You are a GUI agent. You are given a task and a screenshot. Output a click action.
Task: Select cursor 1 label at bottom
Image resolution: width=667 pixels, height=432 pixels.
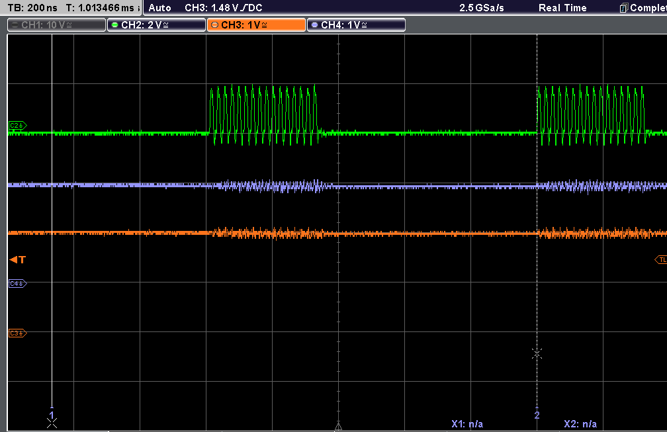[x=52, y=414]
